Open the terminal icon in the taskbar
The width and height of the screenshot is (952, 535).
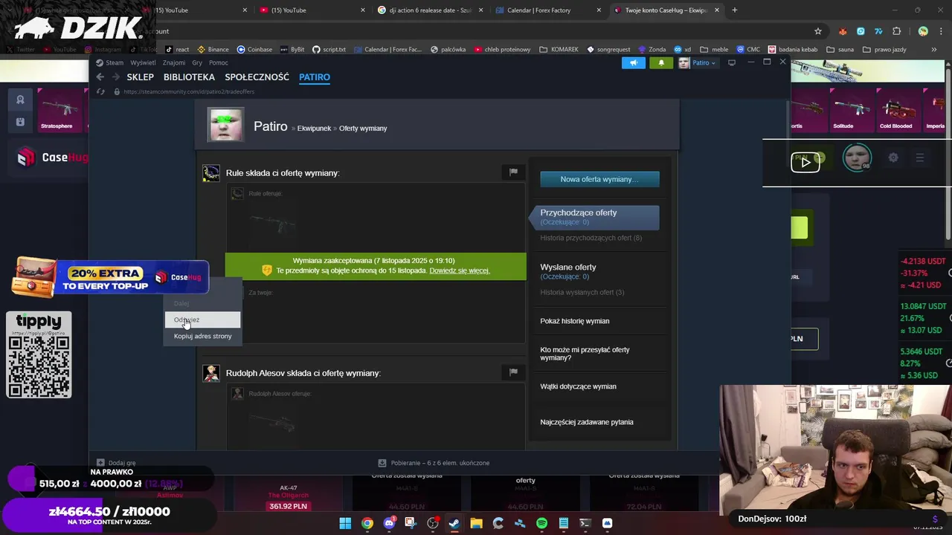(585, 523)
